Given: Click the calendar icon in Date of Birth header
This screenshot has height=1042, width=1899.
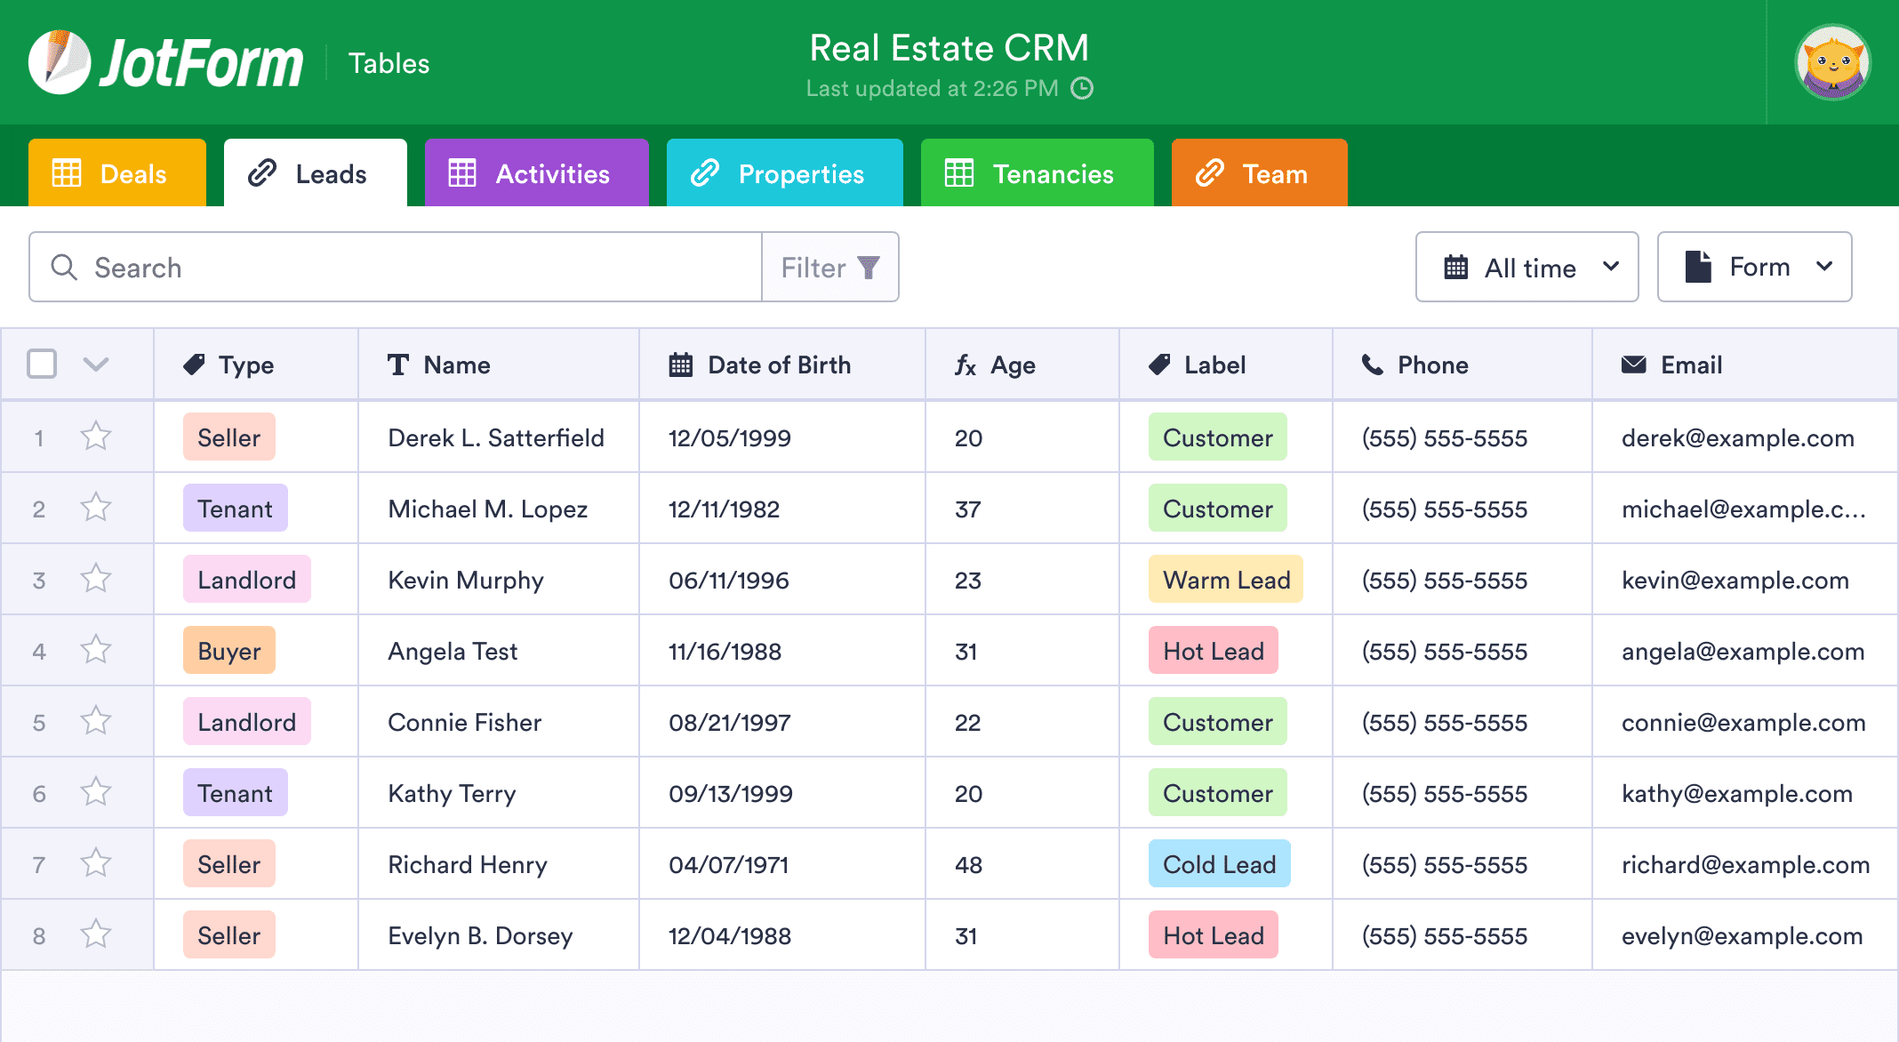Looking at the screenshot, I should coord(681,365).
